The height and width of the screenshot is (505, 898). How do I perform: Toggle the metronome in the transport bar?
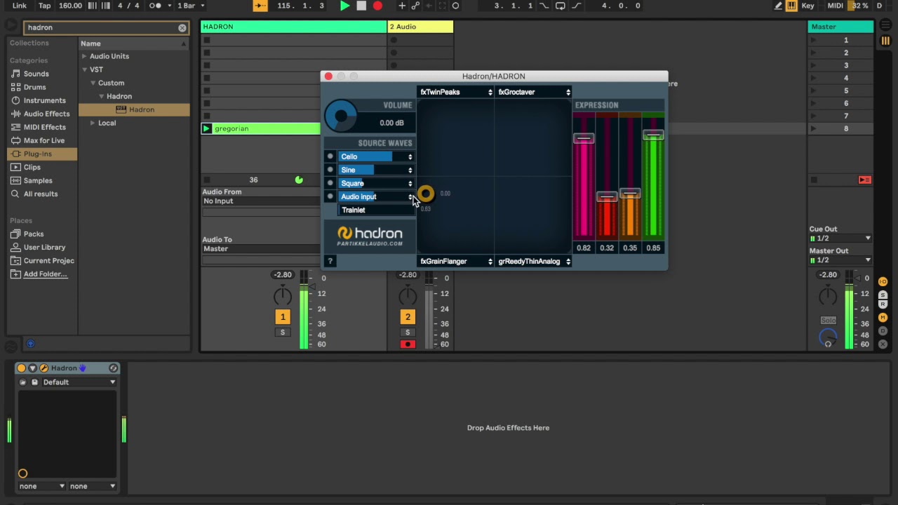pyautogui.click(x=155, y=6)
